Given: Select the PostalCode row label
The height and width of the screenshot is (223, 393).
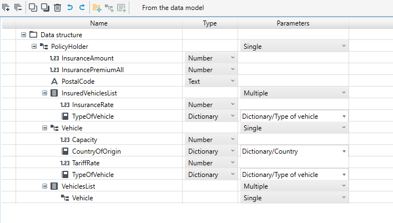Looking at the screenshot, I should (x=78, y=82).
